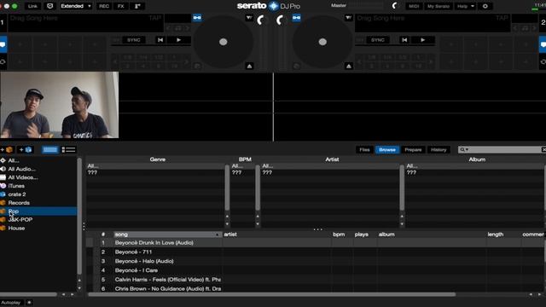
Task: Open deck 2 turntable options dropdown arrow
Action: point(348,17)
